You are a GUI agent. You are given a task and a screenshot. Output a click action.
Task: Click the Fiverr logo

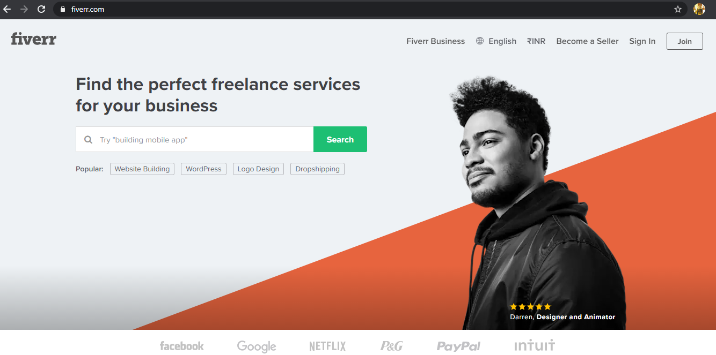coord(33,39)
